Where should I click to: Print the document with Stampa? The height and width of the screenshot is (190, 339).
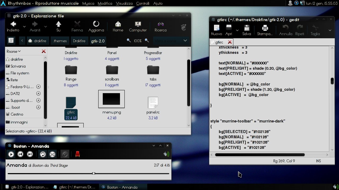[265, 30]
